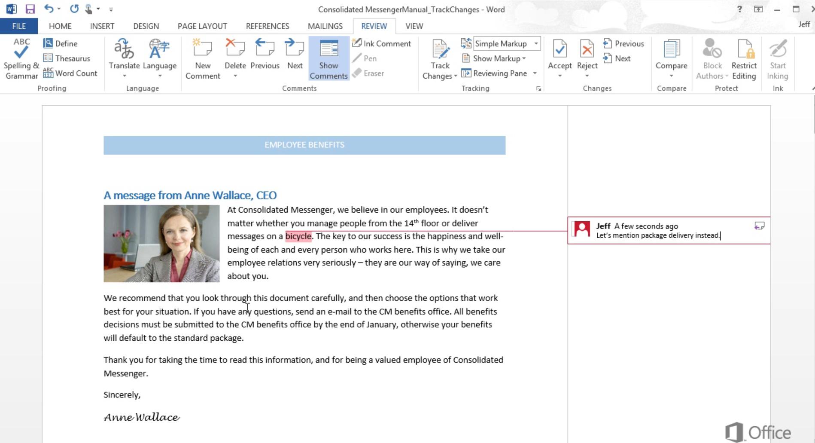
Task: Jump to Next change in Changes group
Action: point(617,58)
